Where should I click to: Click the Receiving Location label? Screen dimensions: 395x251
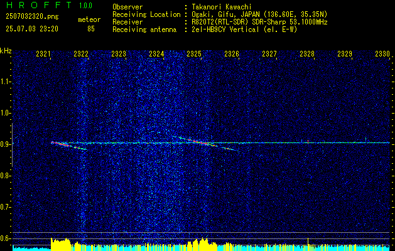tap(146, 15)
